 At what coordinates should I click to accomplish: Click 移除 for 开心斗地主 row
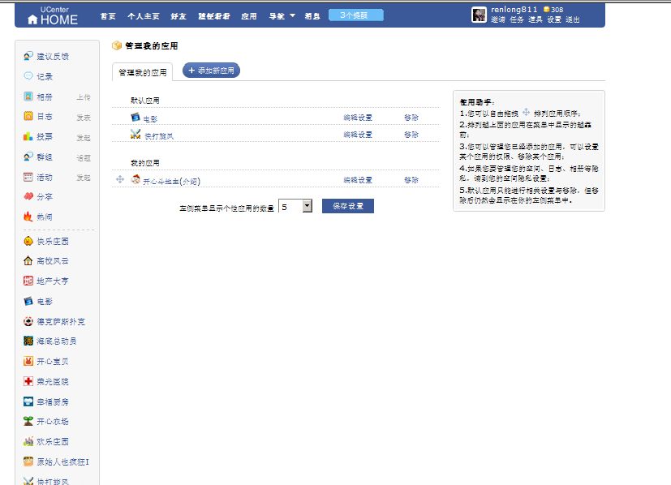click(x=411, y=180)
